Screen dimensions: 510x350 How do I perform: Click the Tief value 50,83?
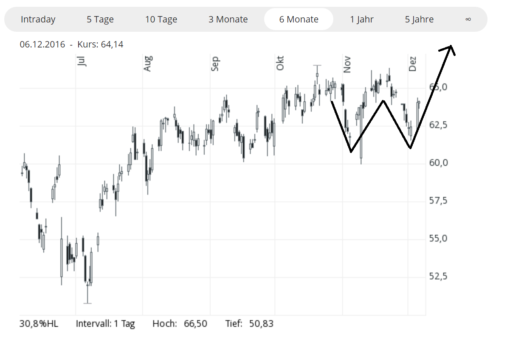tap(262, 324)
